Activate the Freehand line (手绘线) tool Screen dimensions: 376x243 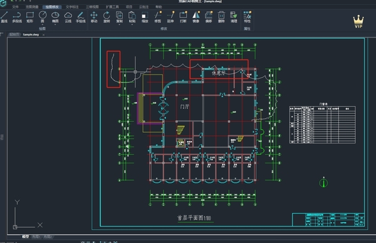click(x=81, y=18)
